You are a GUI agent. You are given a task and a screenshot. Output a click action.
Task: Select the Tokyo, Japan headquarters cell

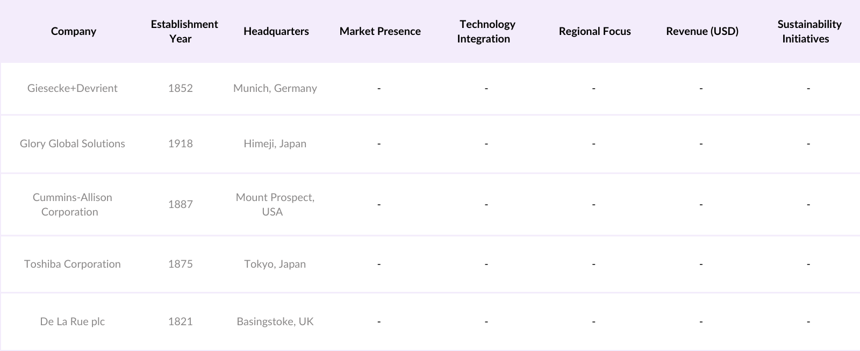pyautogui.click(x=275, y=264)
